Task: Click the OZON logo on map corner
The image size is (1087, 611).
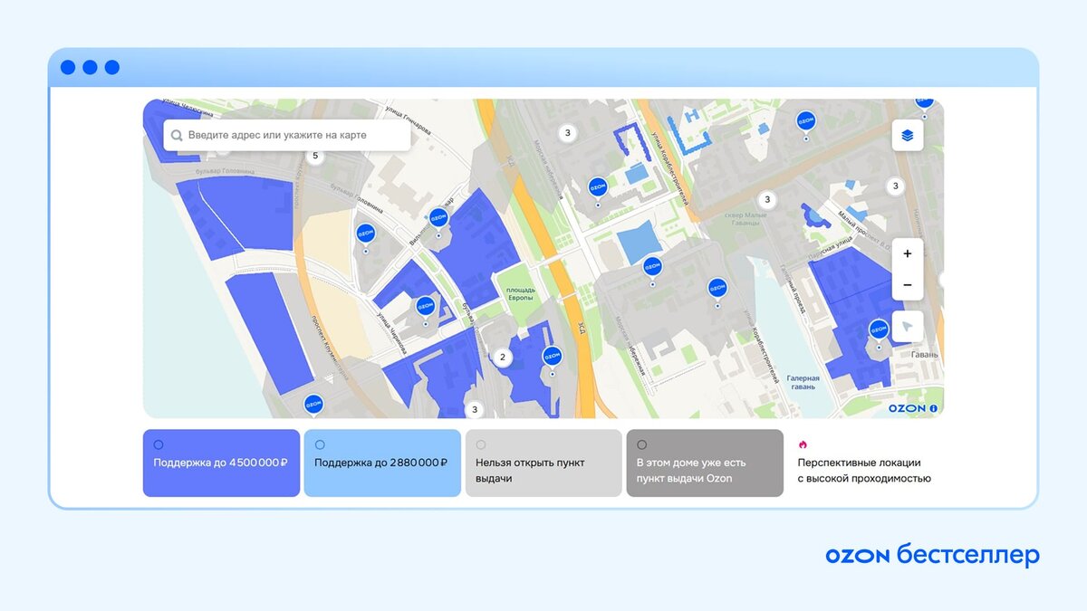Action: click(x=907, y=408)
